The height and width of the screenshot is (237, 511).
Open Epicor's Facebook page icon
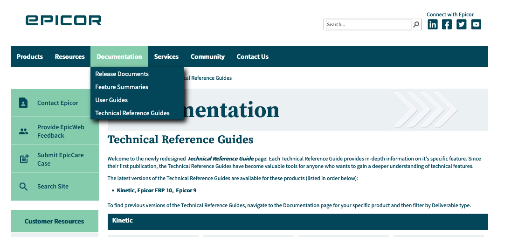point(447,24)
